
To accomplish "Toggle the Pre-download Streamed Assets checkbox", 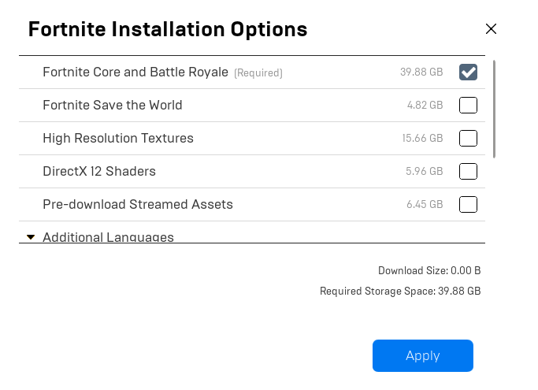I will [468, 205].
